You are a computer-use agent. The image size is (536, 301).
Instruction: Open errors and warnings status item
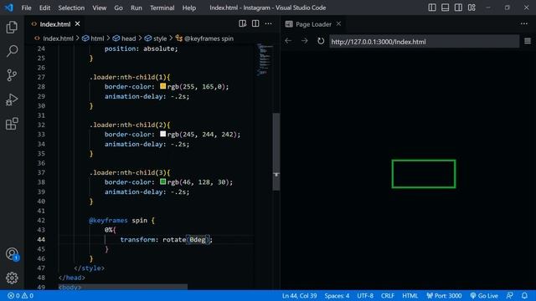pos(20,295)
